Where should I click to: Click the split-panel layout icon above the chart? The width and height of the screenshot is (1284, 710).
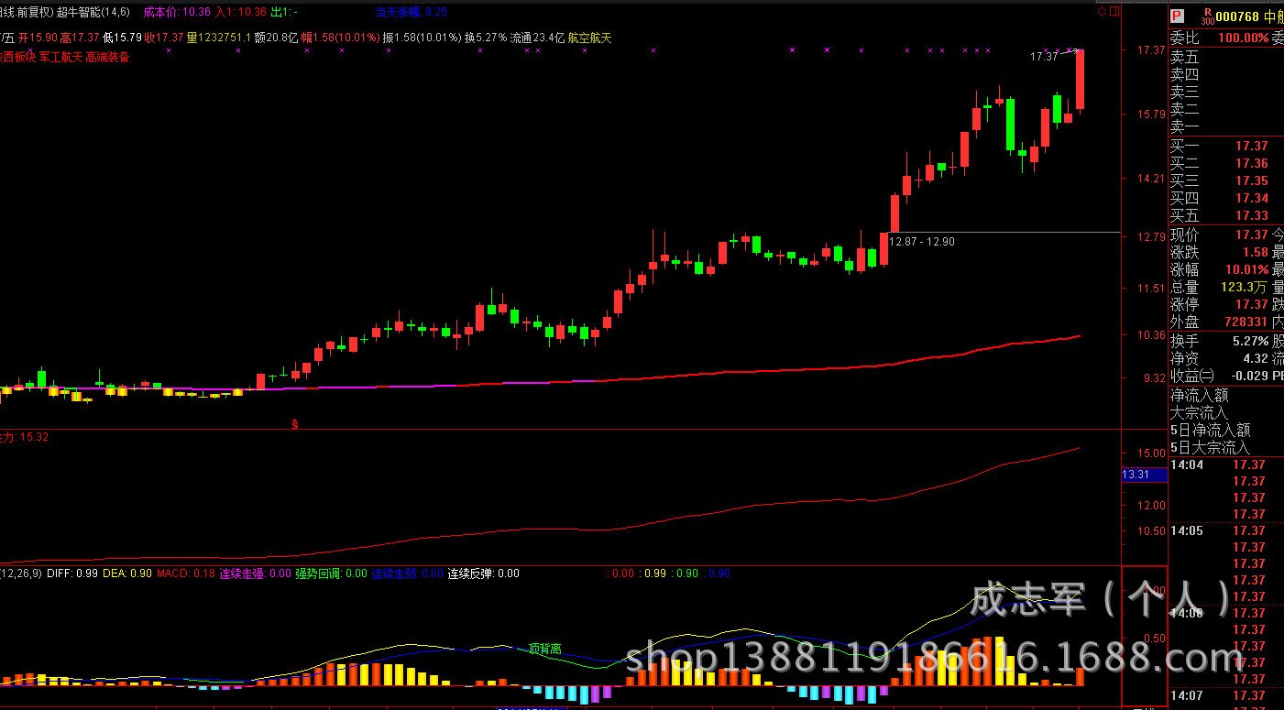pos(1114,12)
